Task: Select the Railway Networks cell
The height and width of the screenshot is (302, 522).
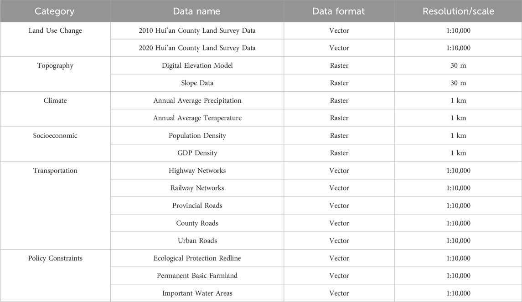Action: (x=197, y=188)
